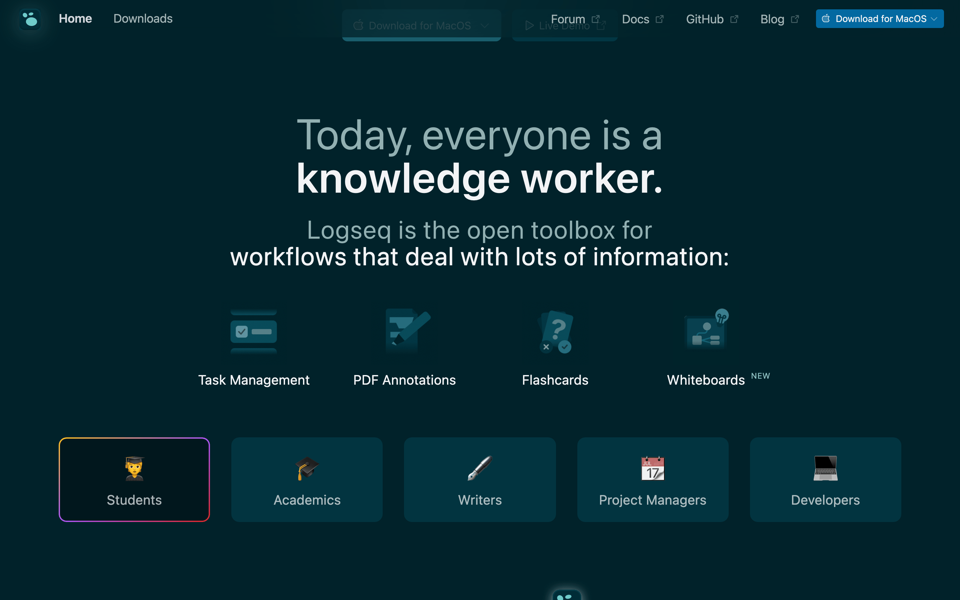960x600 pixels.
Task: Click the fountain pen emoji icon
Action: click(x=480, y=468)
